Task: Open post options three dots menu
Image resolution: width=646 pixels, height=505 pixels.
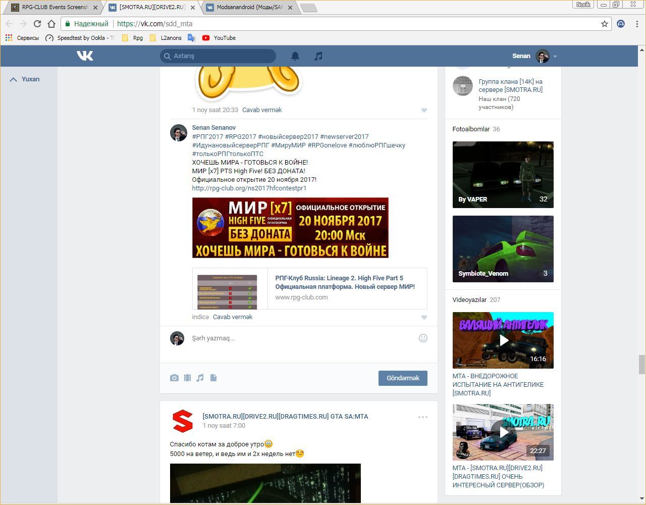Action: click(423, 417)
